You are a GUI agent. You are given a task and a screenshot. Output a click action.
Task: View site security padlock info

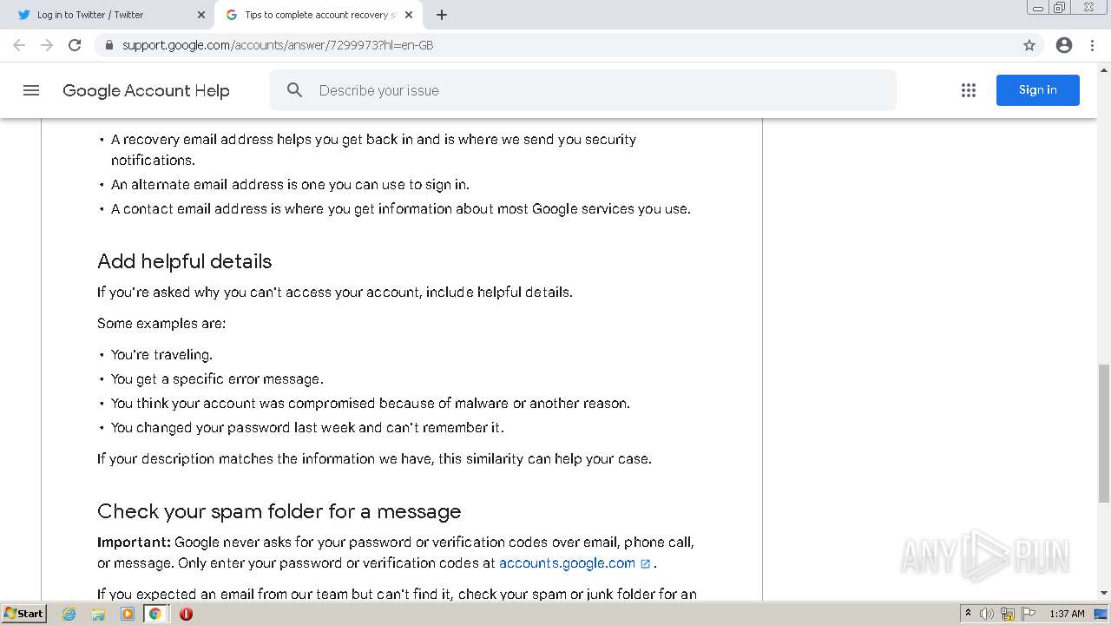(109, 45)
